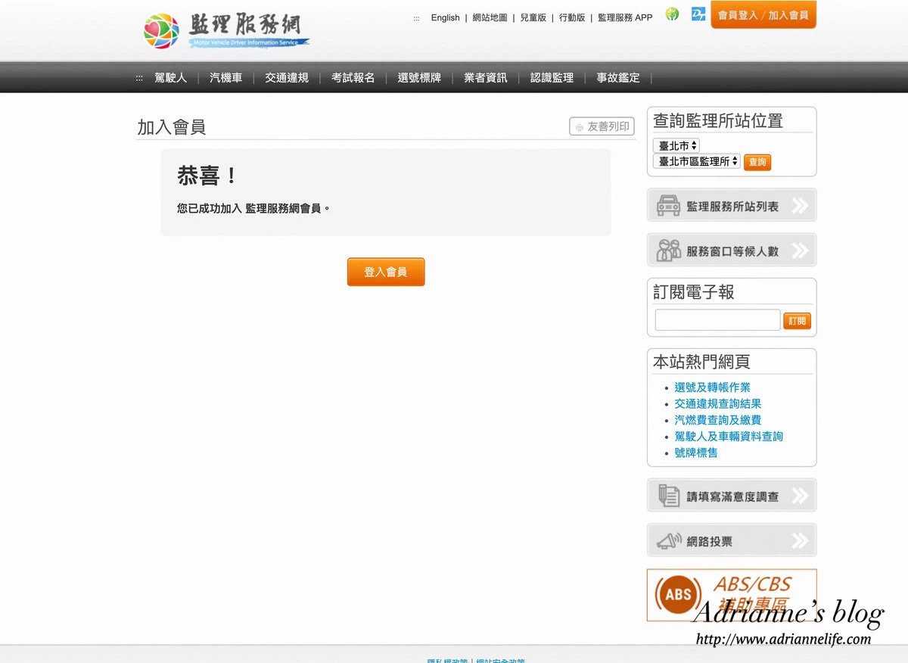
Task: Expand the 臺北市區監理所 station dropdown
Action: (697, 161)
